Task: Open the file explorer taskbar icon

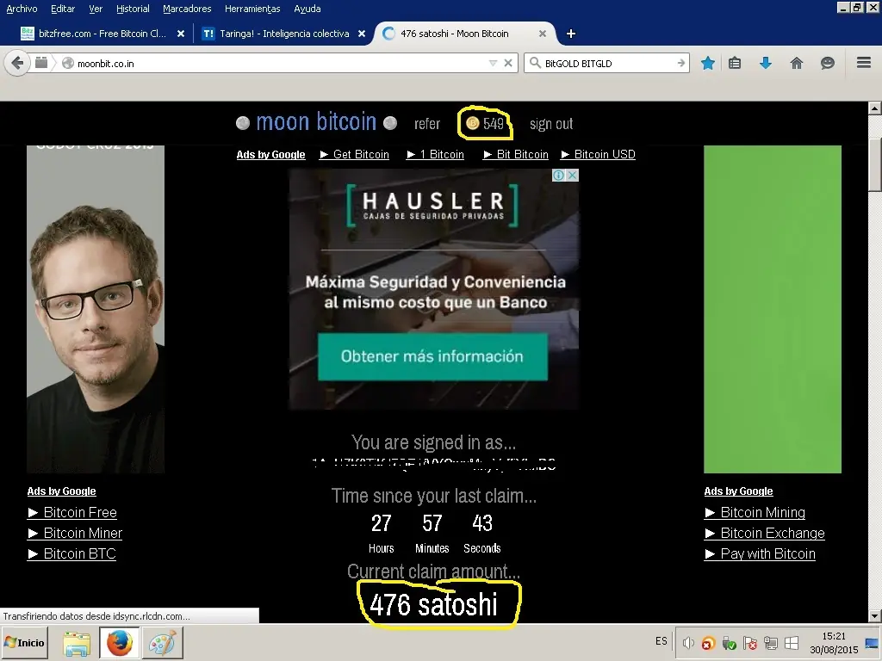Action: (x=77, y=644)
